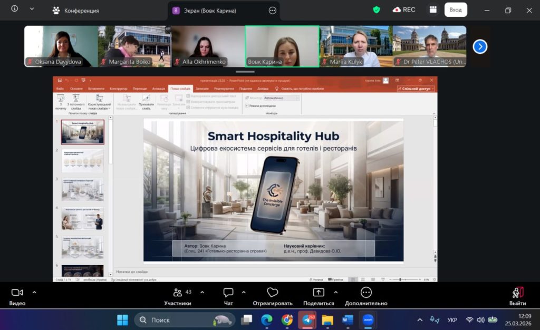Open Windows Start menu on taskbar

[x=122, y=320]
